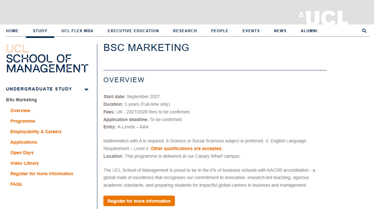Click the BSC MARKETING page heading
This screenshot has height=209, width=374.
(x=146, y=48)
